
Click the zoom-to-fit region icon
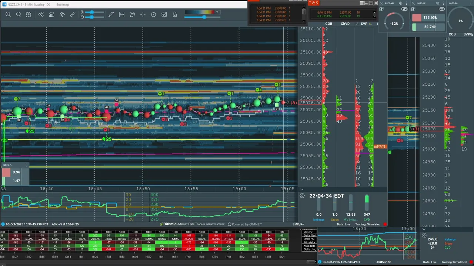[x=29, y=14]
